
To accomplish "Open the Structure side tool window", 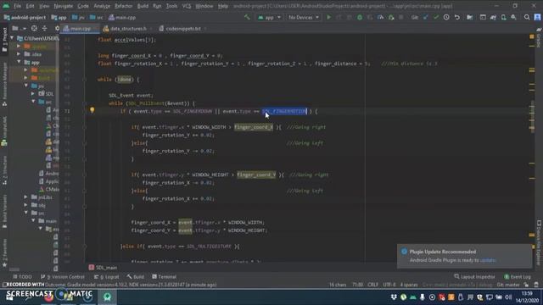I will 4,169.
